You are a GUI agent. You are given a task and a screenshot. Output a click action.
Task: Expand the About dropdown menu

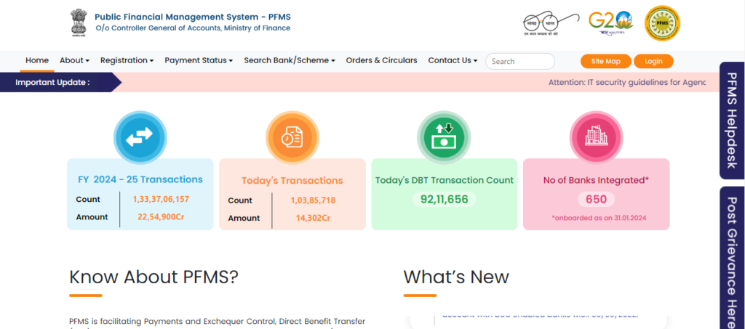click(x=75, y=60)
